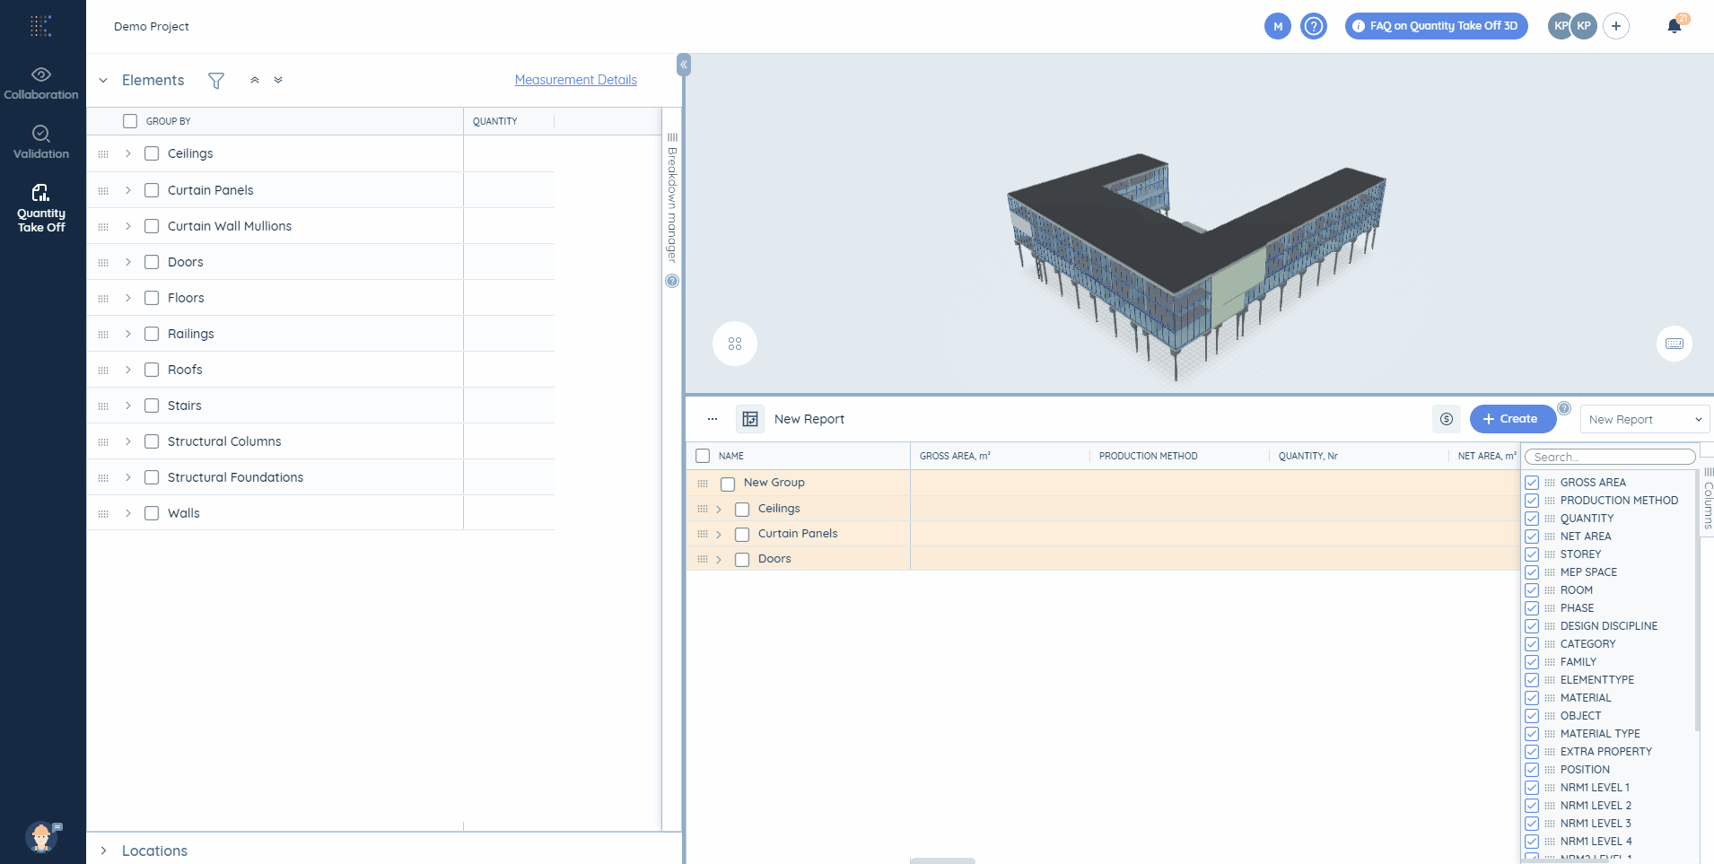Sort by PRODUCTION METHOD column header

point(1148,456)
